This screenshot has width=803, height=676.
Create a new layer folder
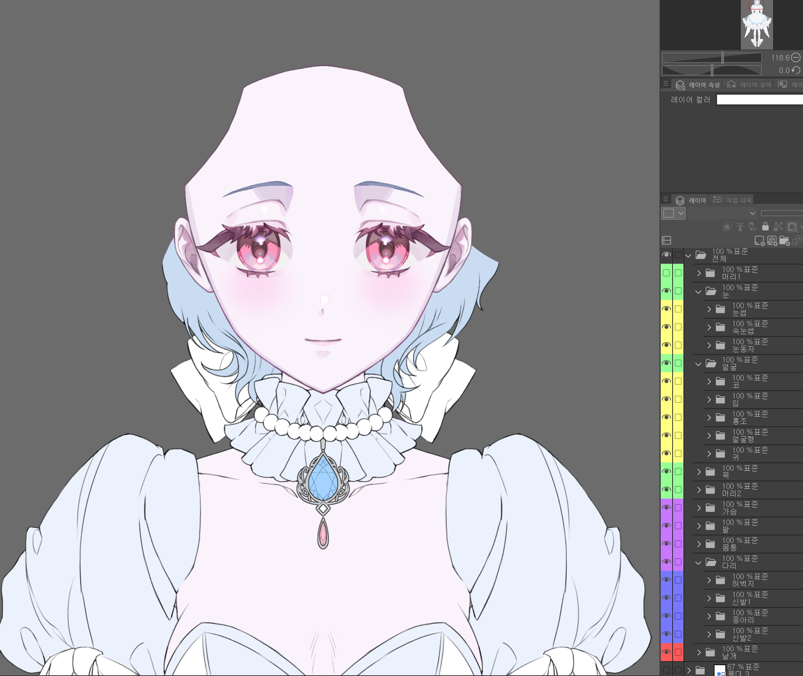[x=784, y=241]
